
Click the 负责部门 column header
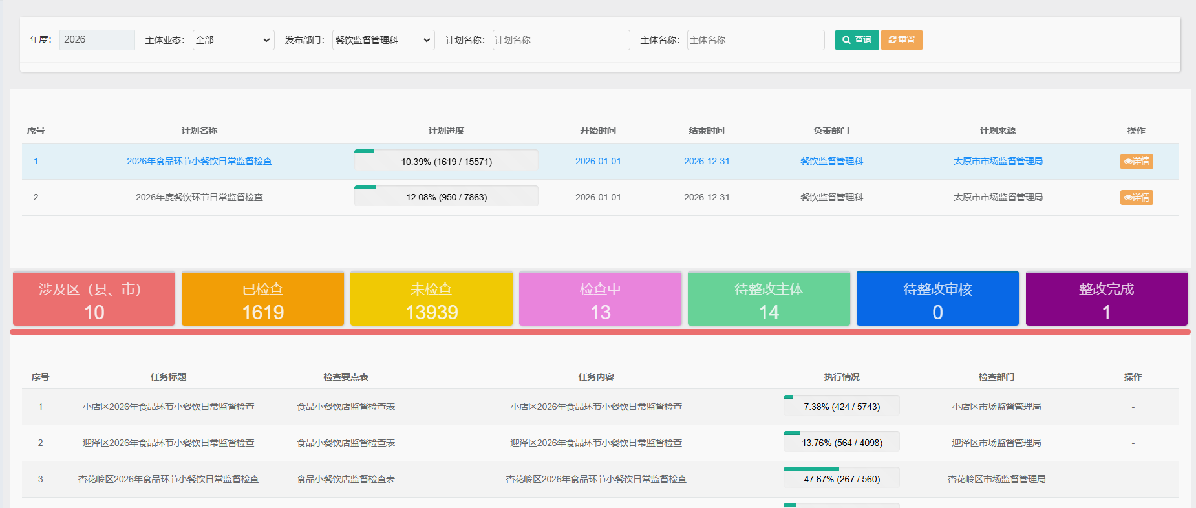(x=831, y=131)
